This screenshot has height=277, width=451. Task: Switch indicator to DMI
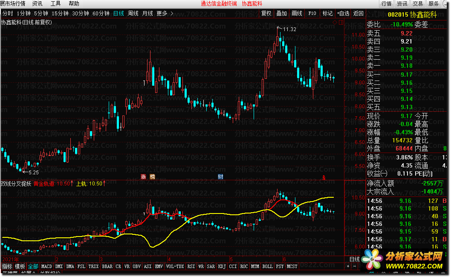coord(59,266)
